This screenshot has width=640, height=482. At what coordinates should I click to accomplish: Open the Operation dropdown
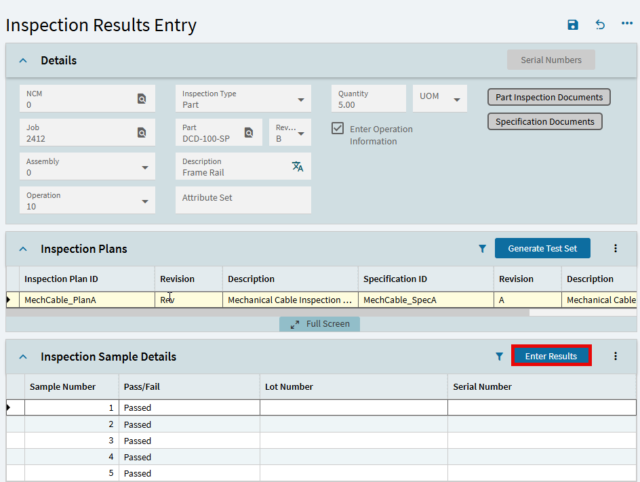click(x=145, y=201)
